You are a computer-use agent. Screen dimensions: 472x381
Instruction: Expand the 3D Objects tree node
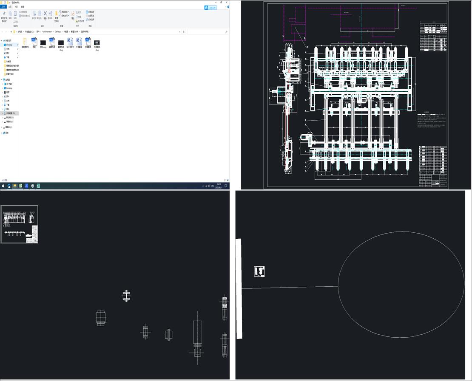click(3, 84)
